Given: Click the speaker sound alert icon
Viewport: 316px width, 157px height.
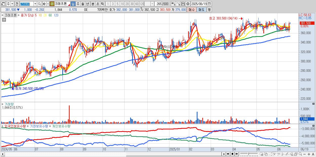Looking at the screenshot, I should tap(44, 4).
